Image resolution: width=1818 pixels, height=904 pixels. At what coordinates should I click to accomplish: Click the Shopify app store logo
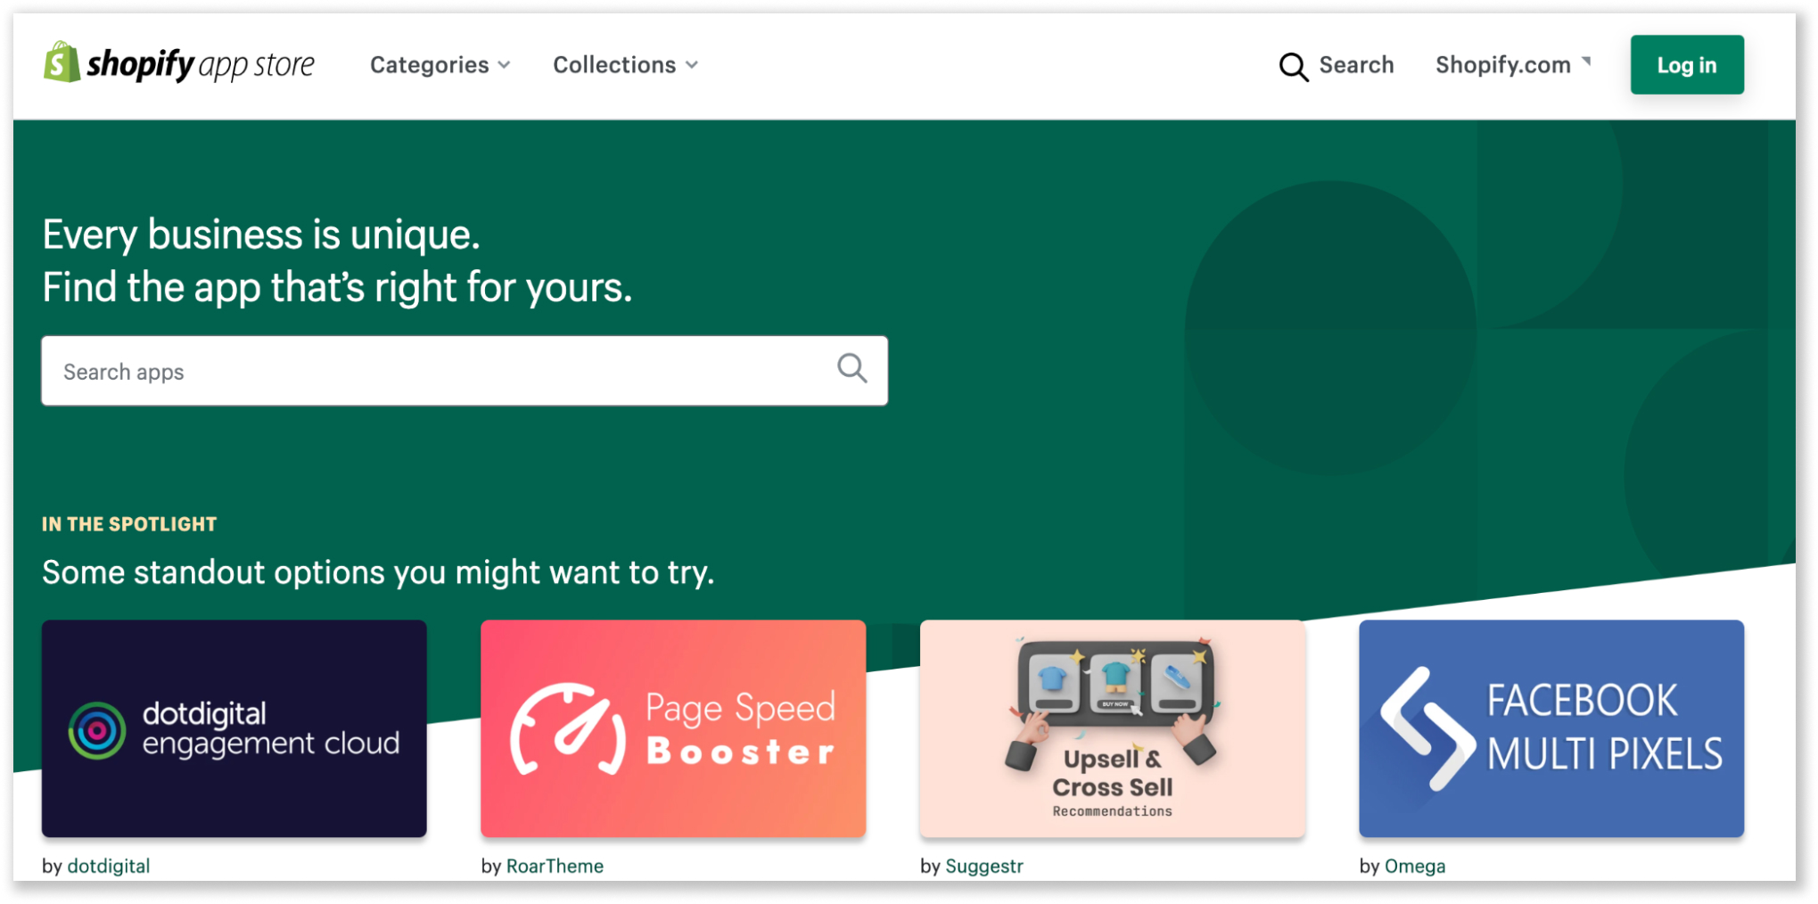179,64
